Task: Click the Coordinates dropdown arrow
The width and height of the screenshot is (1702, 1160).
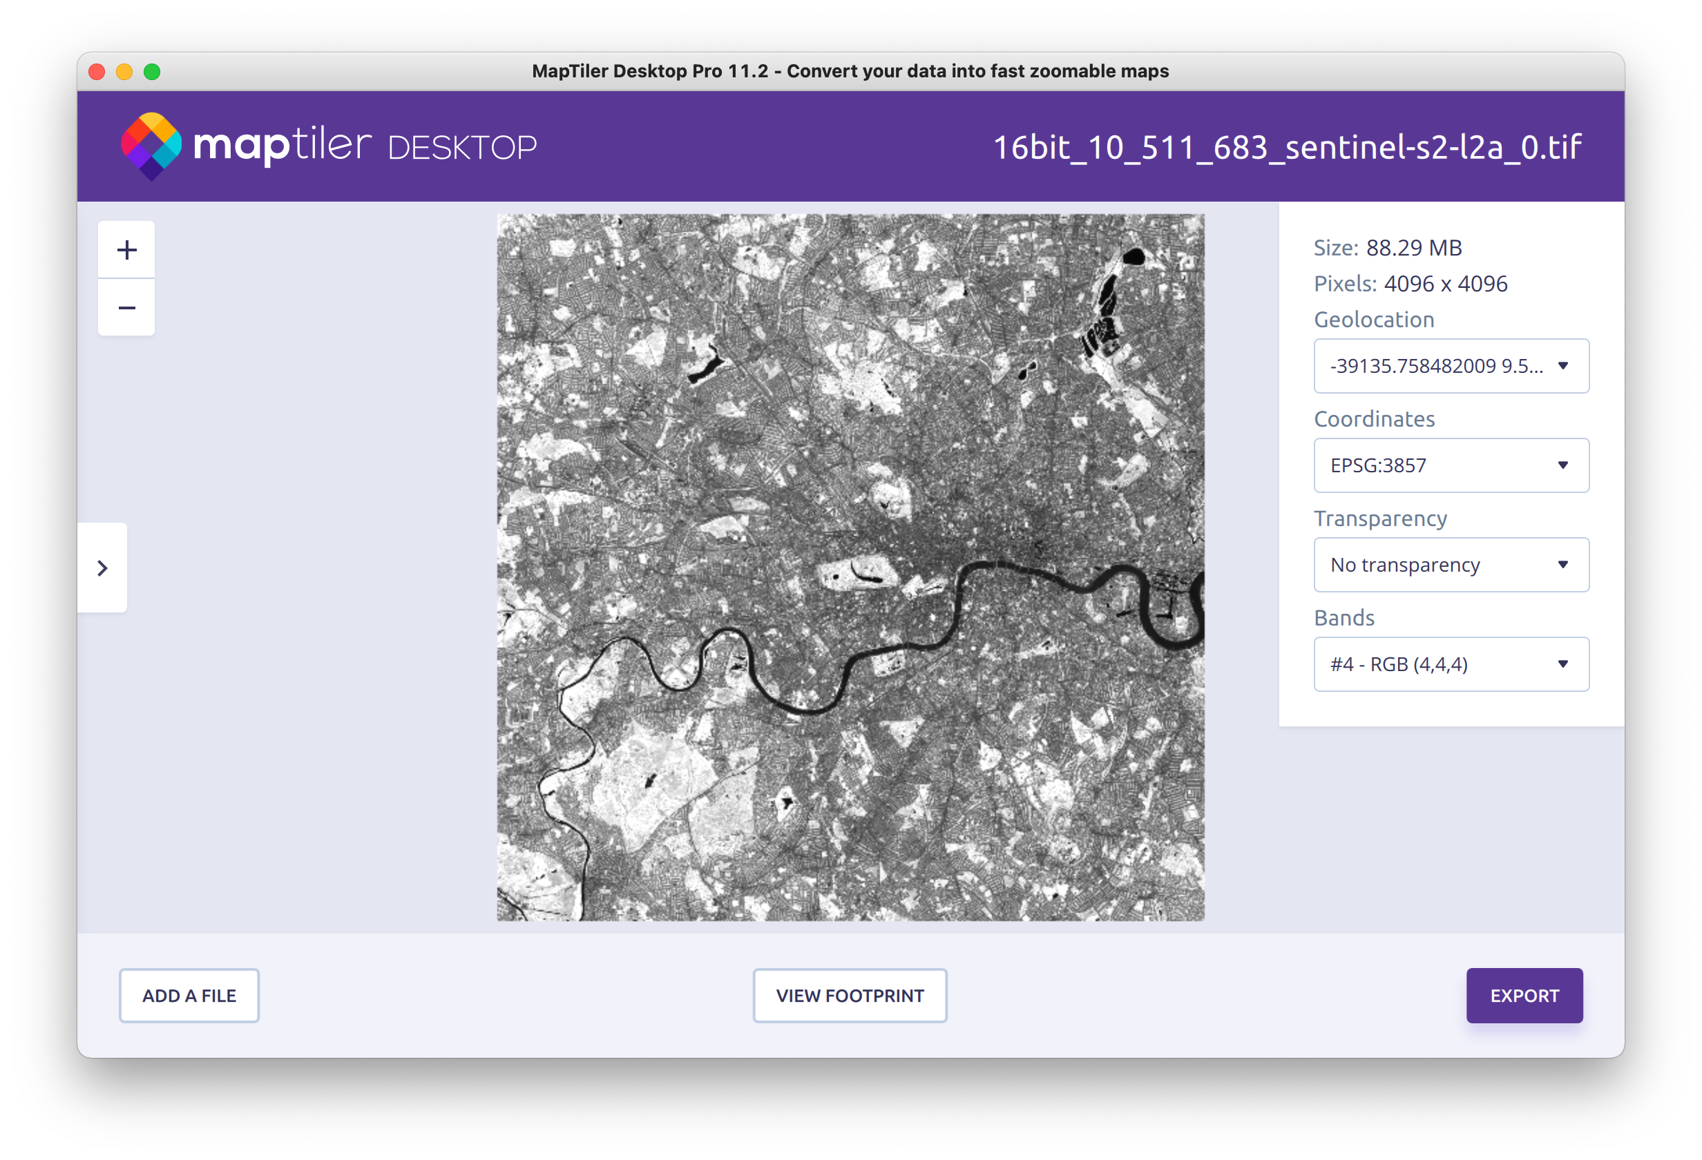Action: click(1563, 465)
